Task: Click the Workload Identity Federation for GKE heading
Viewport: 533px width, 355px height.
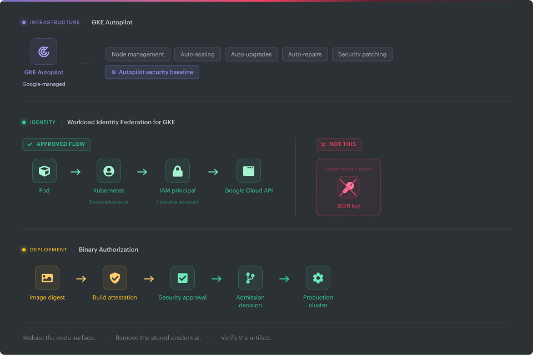Action: coord(121,122)
